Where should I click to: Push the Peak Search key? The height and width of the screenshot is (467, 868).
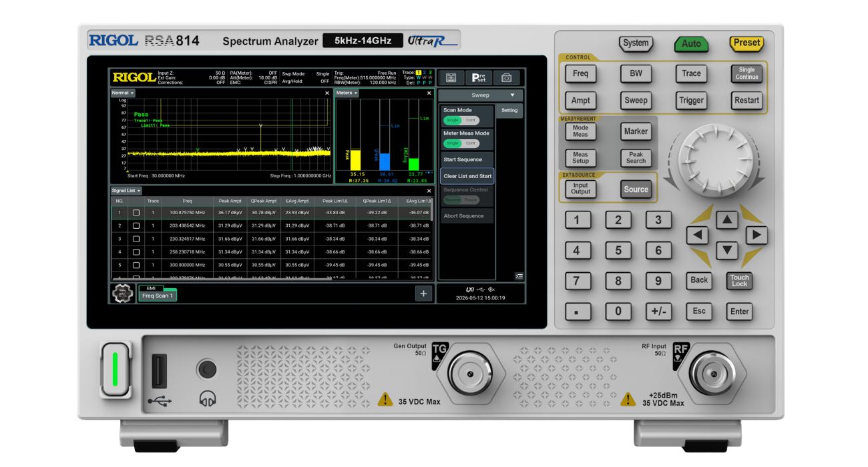636,158
